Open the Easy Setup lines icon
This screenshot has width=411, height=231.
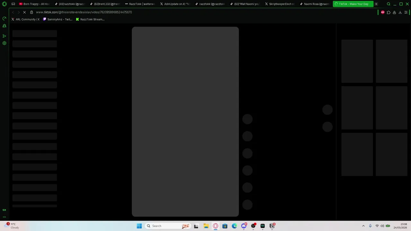(406, 12)
